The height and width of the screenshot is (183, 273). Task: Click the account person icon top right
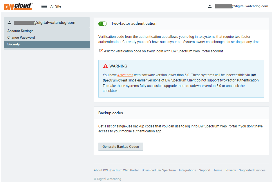click(x=210, y=6)
